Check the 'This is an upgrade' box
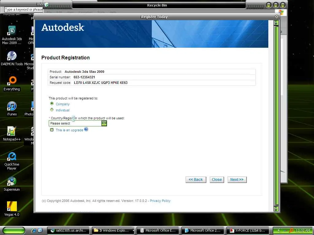Image resolution: width=314 pixels, height=235 pixels. [52, 130]
